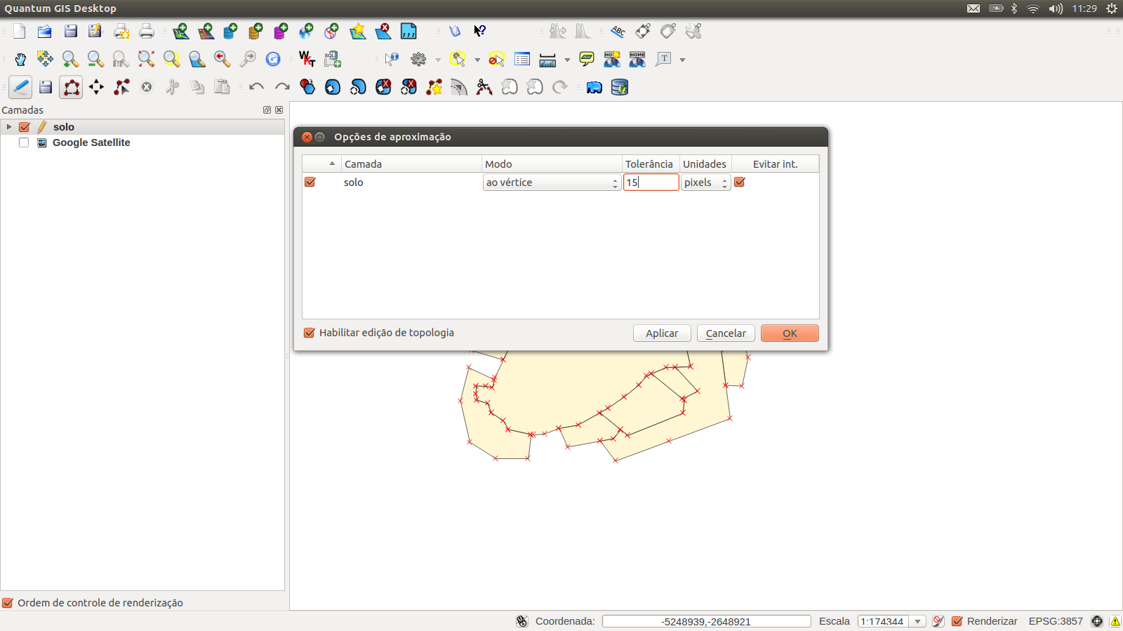Select the Pan Map hand tool
This screenshot has height=631, width=1123.
pyautogui.click(x=20, y=60)
